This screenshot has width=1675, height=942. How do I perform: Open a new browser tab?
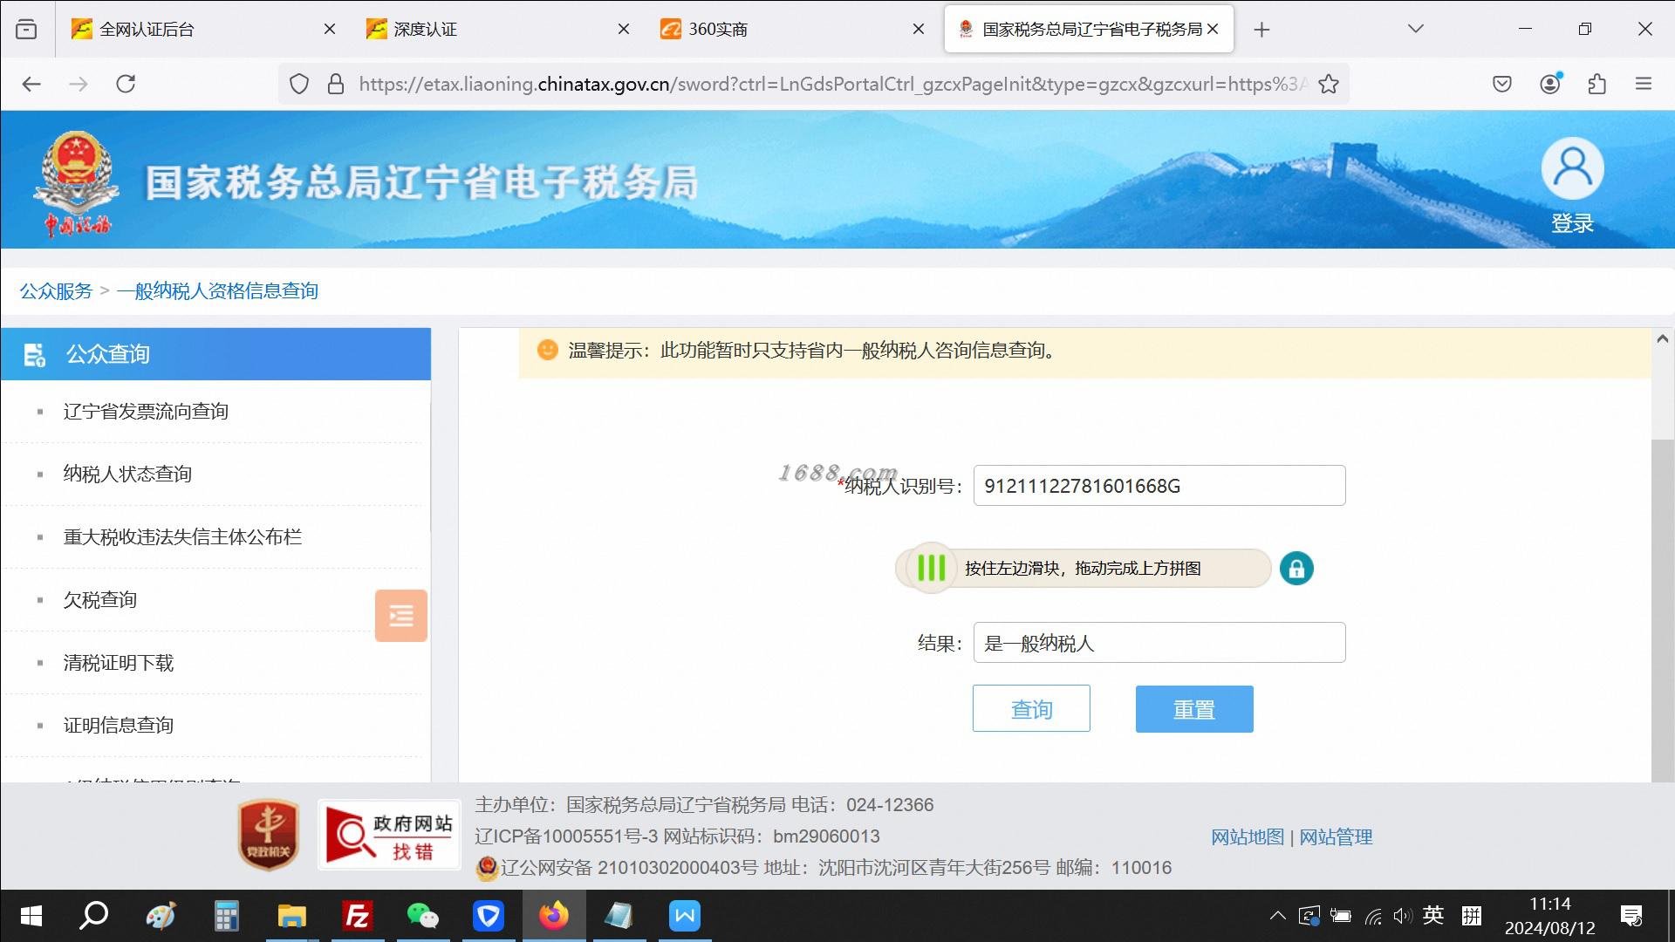[x=1261, y=30]
